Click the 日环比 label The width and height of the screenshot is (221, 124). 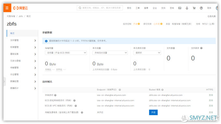(x=59, y=69)
